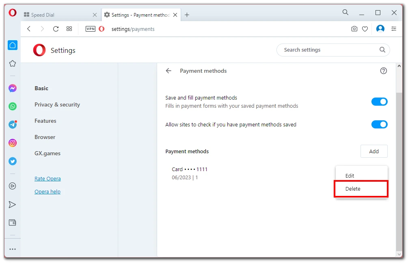This screenshot has width=410, height=265.
Task: Add page to bookmarks heart icon
Action: tap(365, 29)
